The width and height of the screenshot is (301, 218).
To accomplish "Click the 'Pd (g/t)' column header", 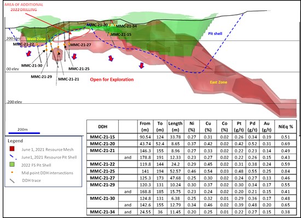I will point(253,127).
